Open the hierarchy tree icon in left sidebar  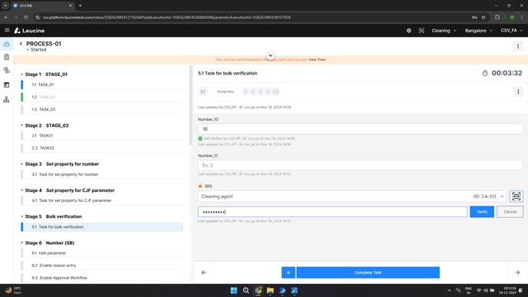(6, 99)
